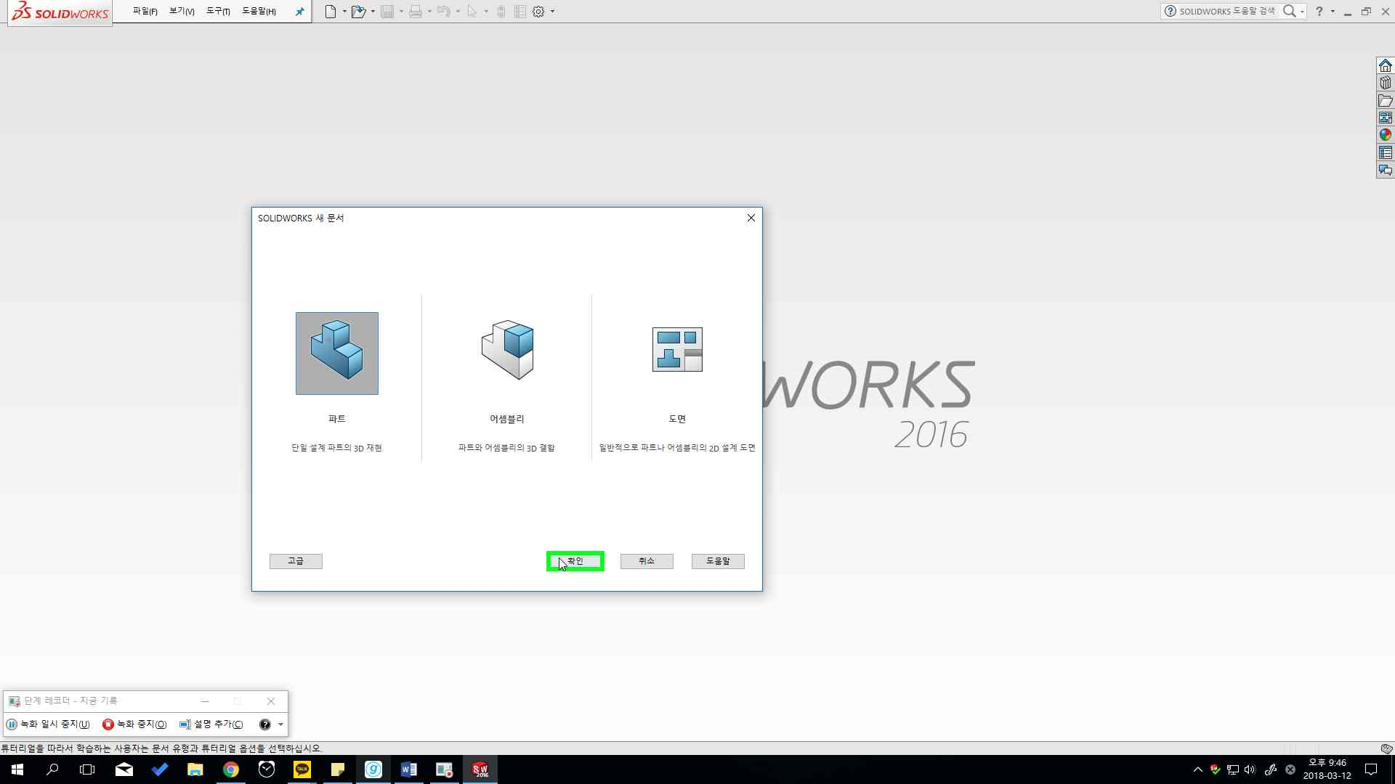This screenshot has width=1395, height=784.
Task: Click the status bar tag icon
Action: 1386,748
